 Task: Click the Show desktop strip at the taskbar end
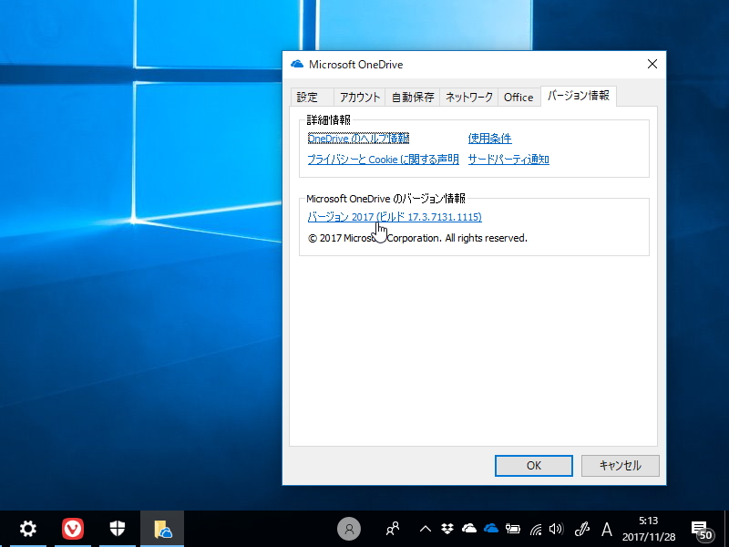click(x=726, y=529)
